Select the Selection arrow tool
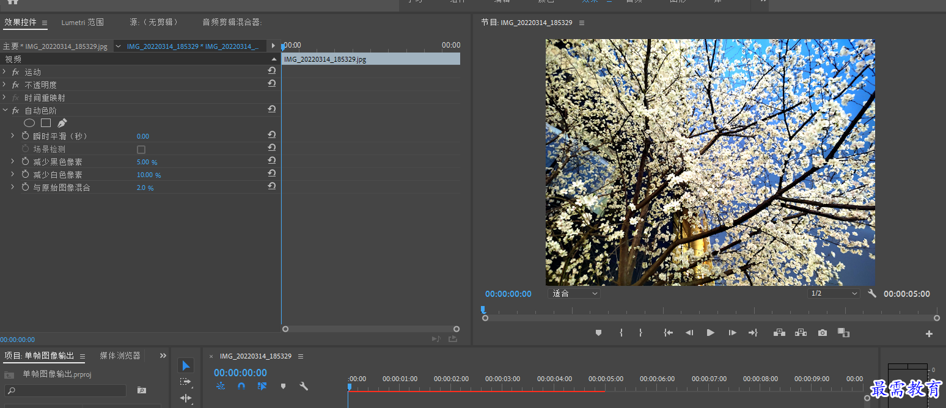The width and height of the screenshot is (946, 408). point(186,365)
